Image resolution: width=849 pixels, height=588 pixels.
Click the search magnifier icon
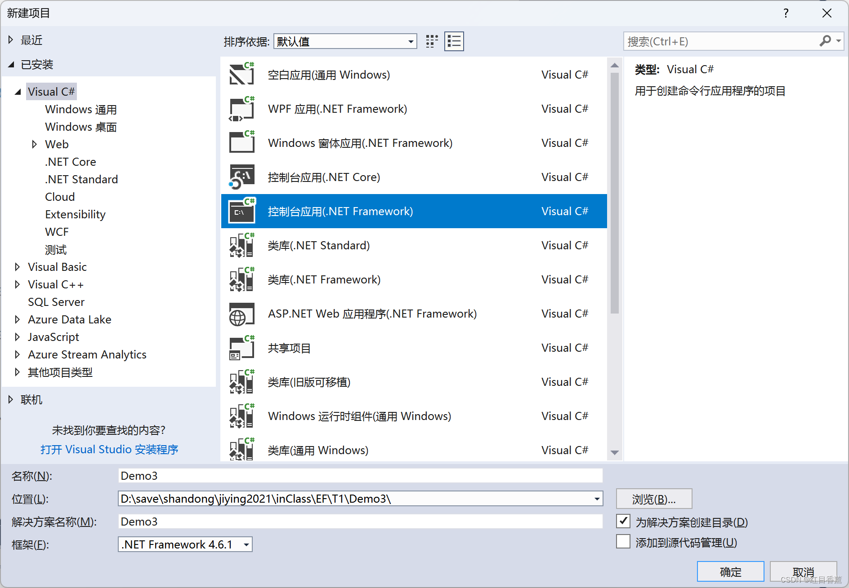pos(826,41)
